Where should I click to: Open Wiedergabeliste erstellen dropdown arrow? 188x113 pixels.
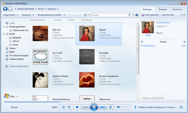pyautogui.click(x=65, y=15)
